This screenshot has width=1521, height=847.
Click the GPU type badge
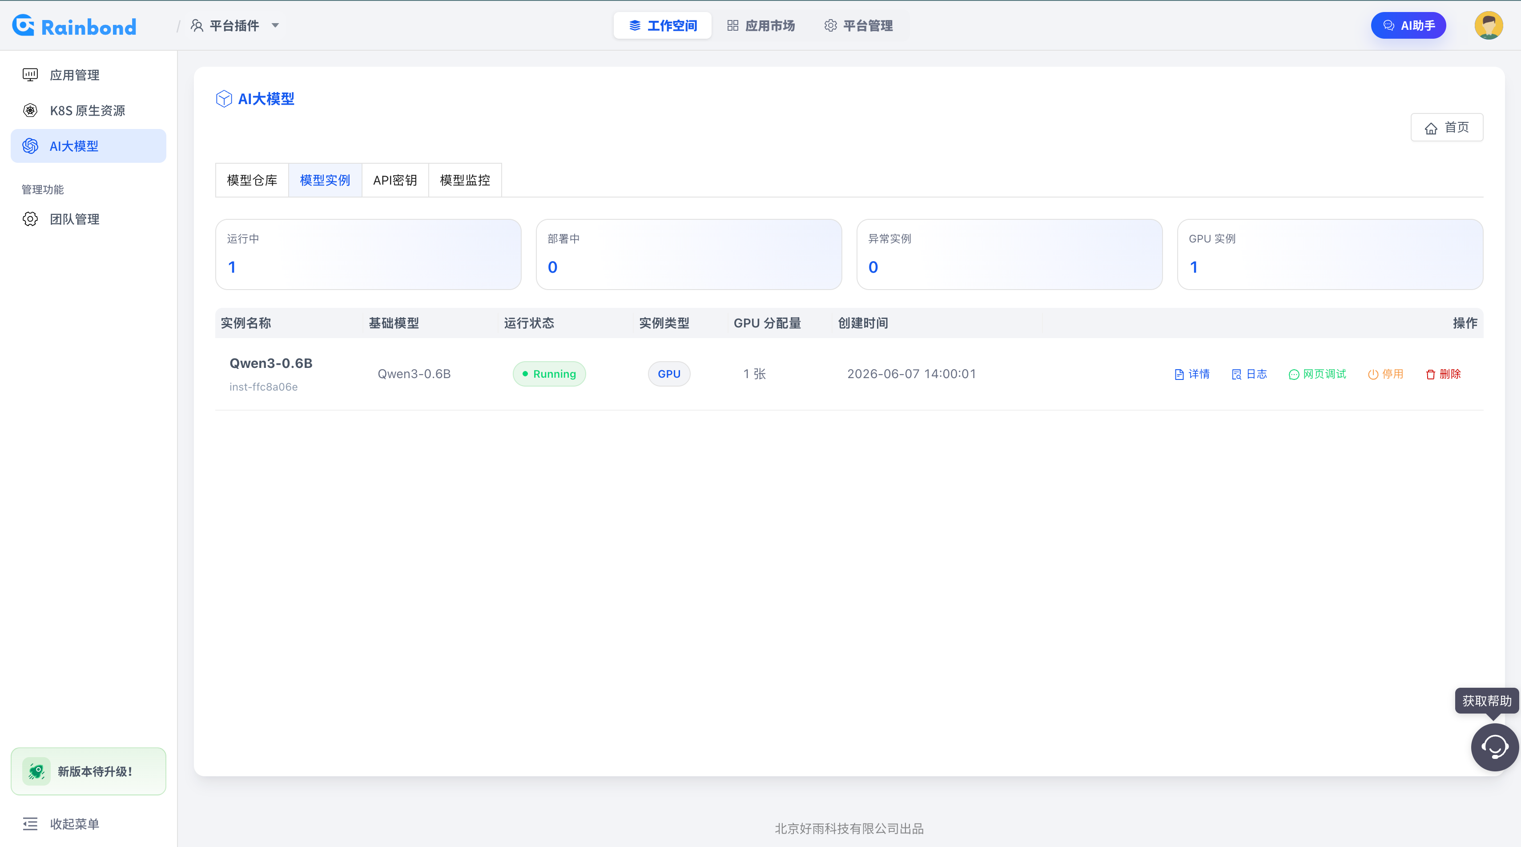coord(669,374)
